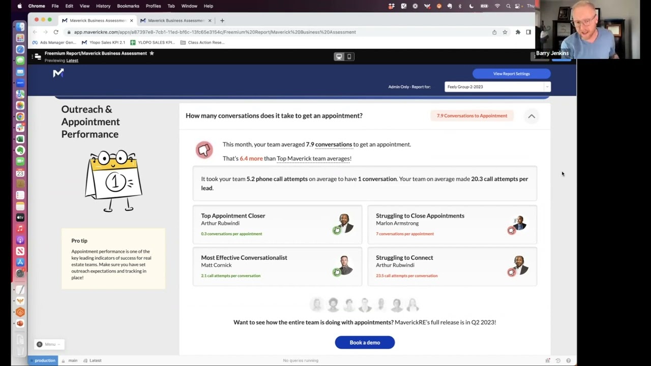
Task: Click Marlon Armstrong's avatar photo
Action: tap(519, 223)
